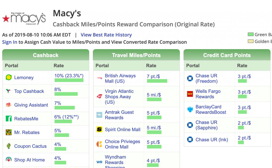Click the Coupon Cactus icon
This screenshot has height=168, width=272.
click(9, 146)
